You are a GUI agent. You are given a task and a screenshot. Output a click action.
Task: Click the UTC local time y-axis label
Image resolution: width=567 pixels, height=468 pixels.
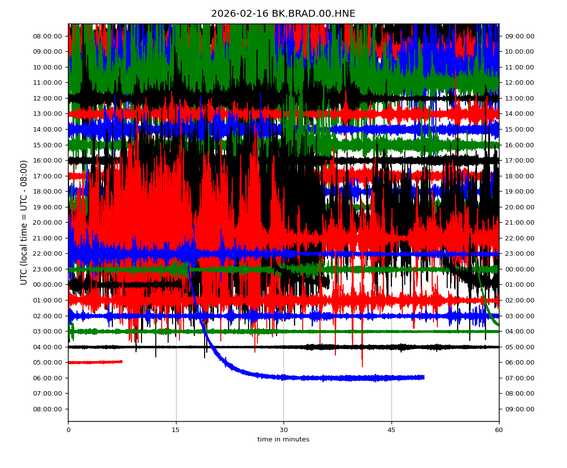[x=24, y=222]
